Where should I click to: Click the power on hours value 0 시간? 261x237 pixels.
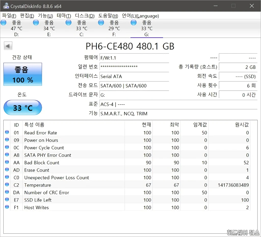point(238,95)
